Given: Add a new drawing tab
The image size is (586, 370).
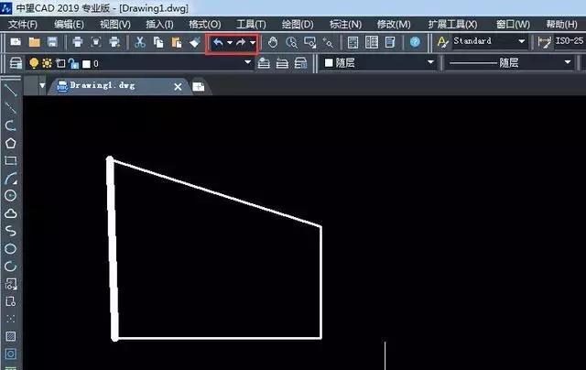Looking at the screenshot, I should tap(199, 87).
